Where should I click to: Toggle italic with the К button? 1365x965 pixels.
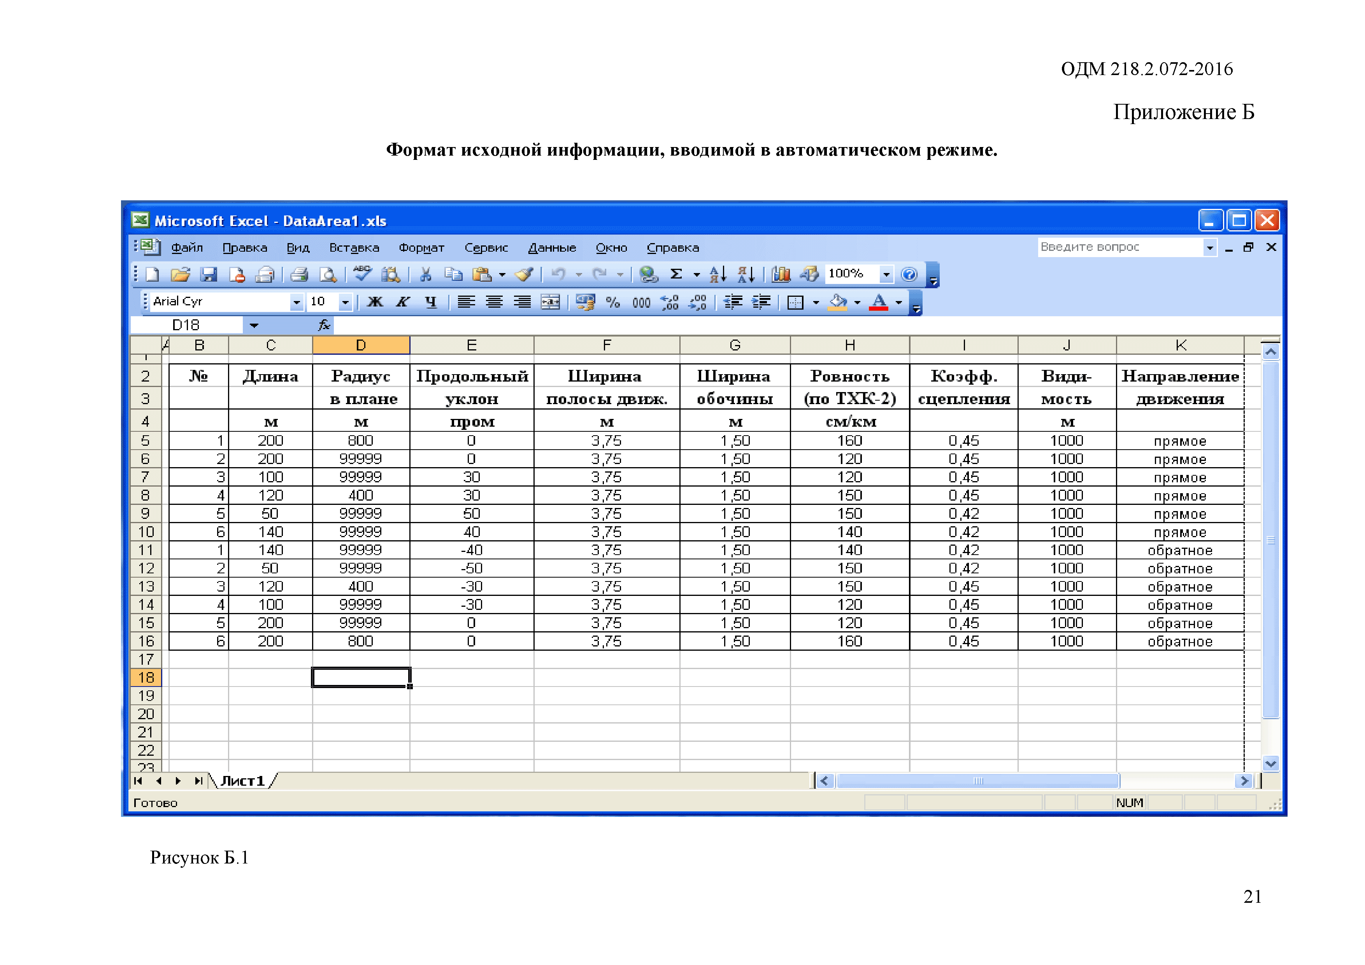pyautogui.click(x=403, y=302)
